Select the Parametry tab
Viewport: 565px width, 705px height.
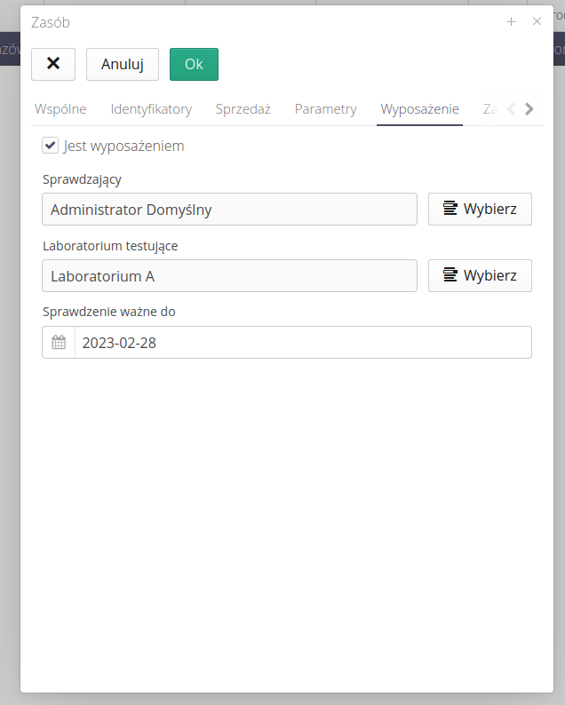[x=325, y=109]
